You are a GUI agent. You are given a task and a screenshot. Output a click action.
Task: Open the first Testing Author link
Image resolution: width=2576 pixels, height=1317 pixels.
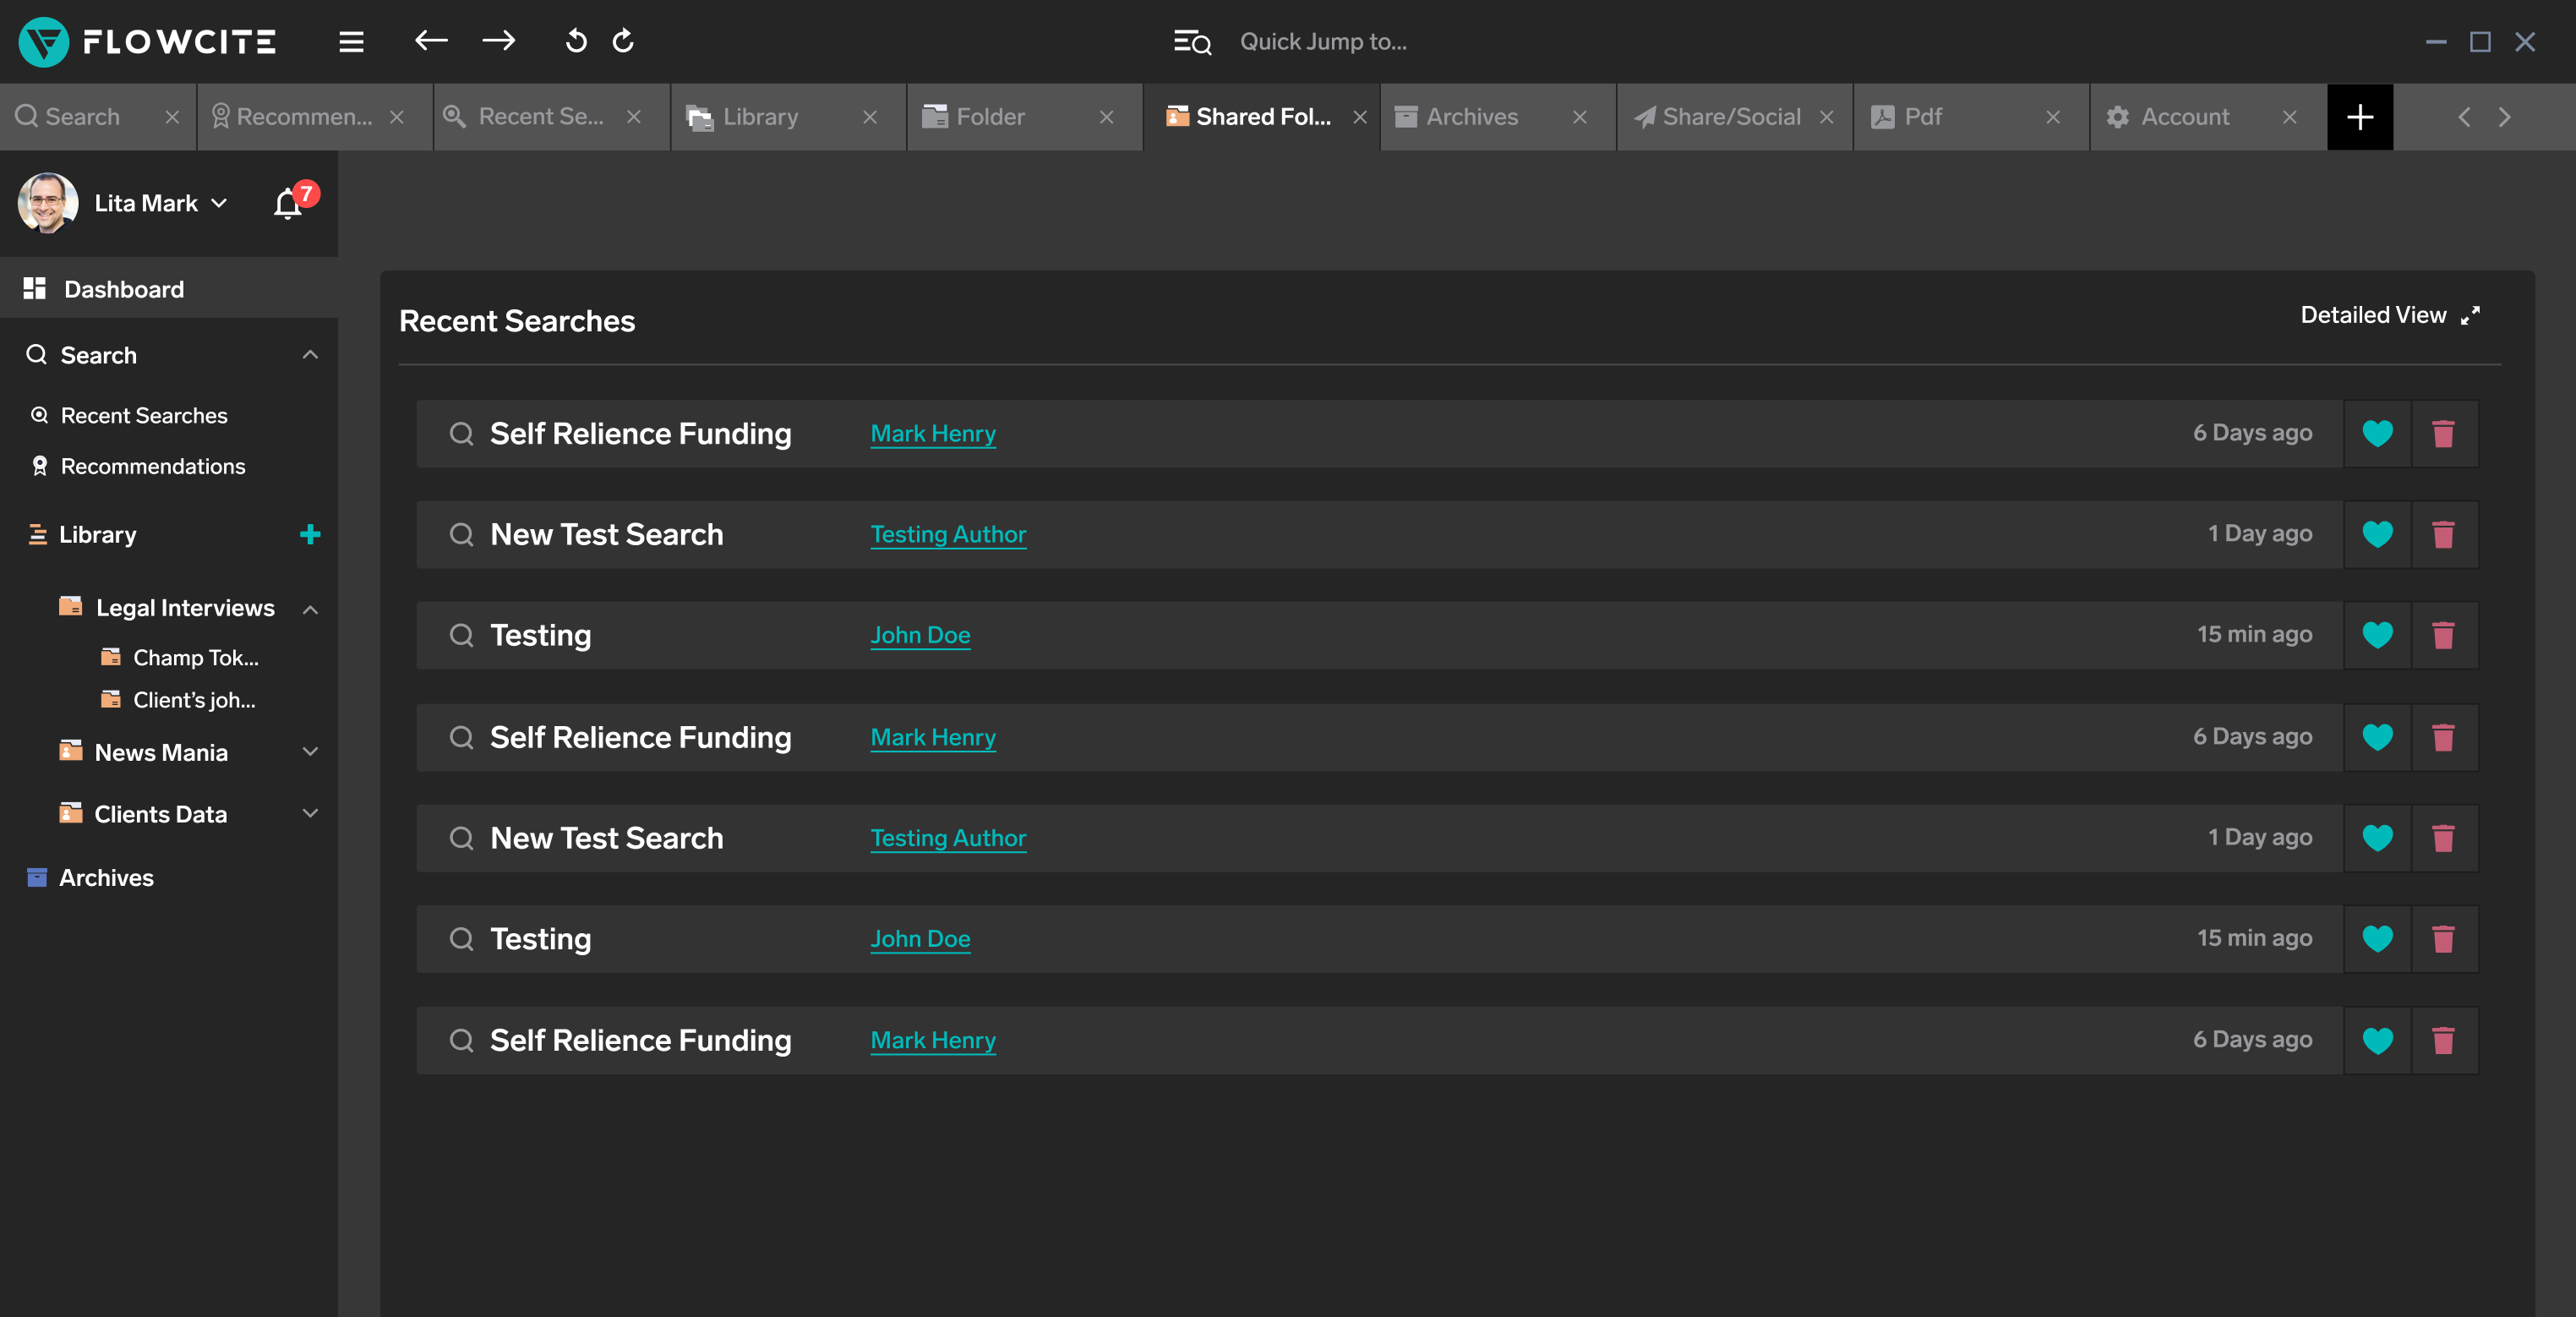[947, 535]
